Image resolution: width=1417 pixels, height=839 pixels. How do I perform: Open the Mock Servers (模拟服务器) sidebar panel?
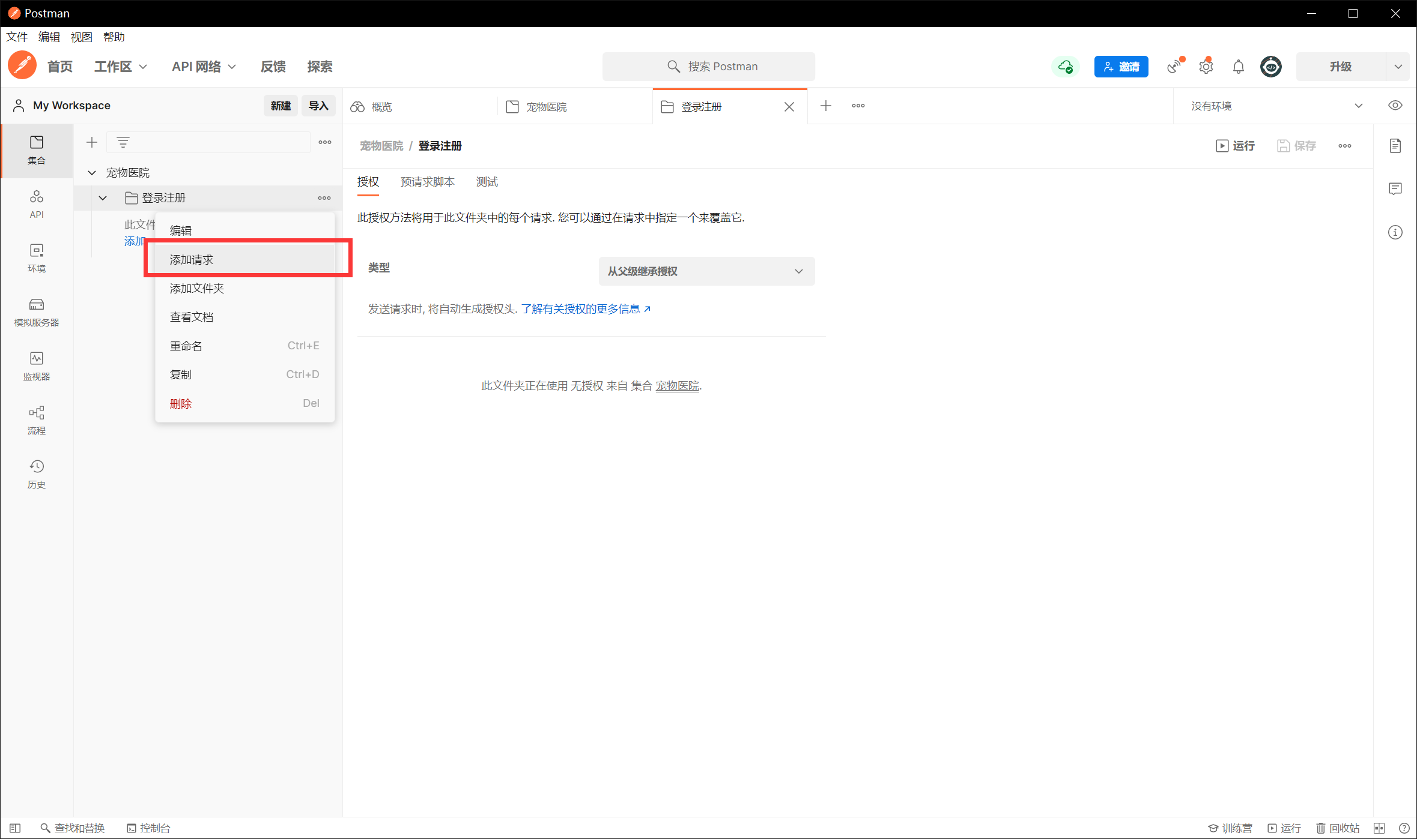click(36, 311)
